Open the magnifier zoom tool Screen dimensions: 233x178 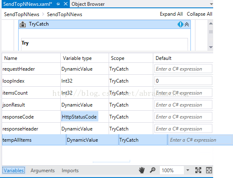pos(152,170)
